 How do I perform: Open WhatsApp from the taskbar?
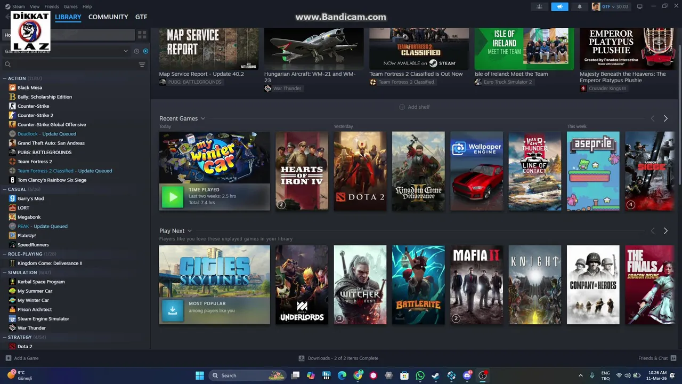(x=420, y=375)
